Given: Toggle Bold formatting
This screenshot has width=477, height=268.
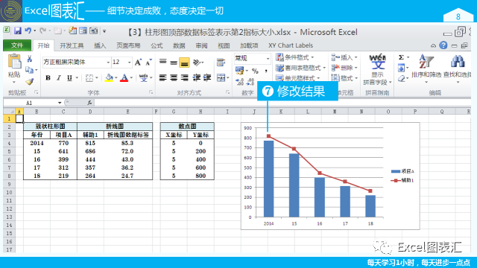Looking at the screenshot, I should 48,78.
